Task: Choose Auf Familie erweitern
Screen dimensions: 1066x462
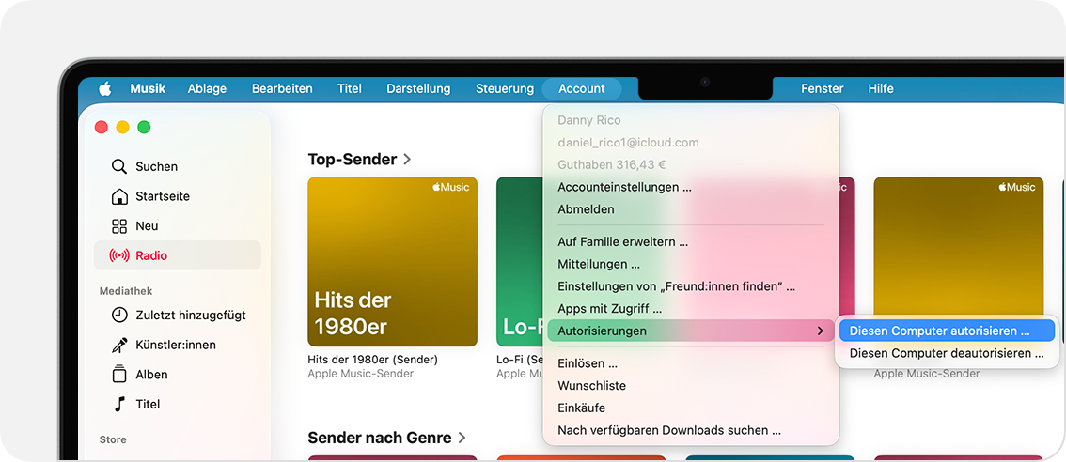Action: (x=691, y=241)
